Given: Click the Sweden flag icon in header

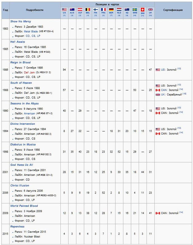Looking at the screenshot, I should click(135, 9).
